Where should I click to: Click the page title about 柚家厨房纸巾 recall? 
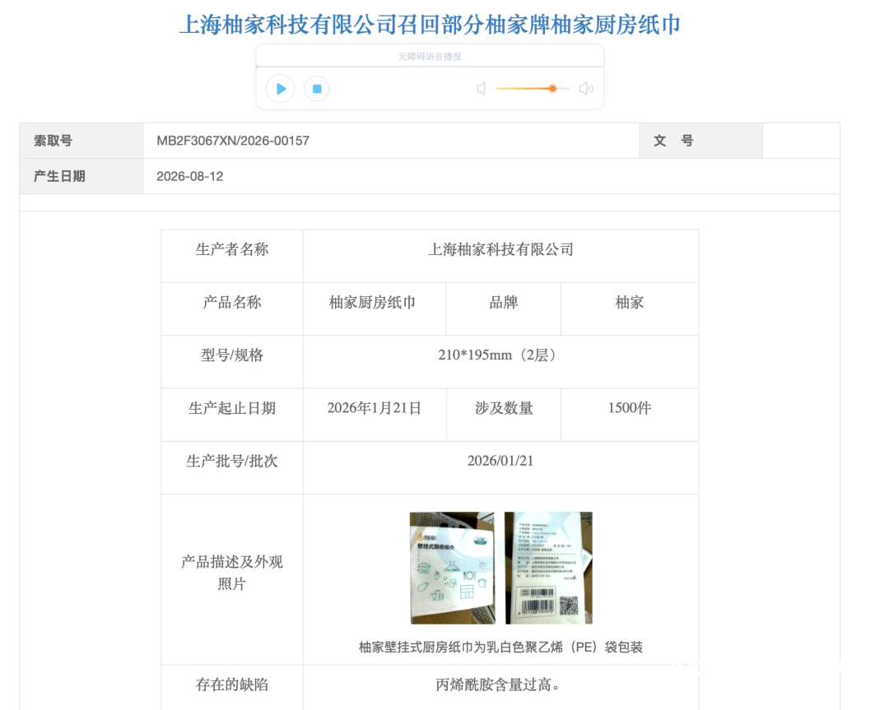pyautogui.click(x=430, y=25)
